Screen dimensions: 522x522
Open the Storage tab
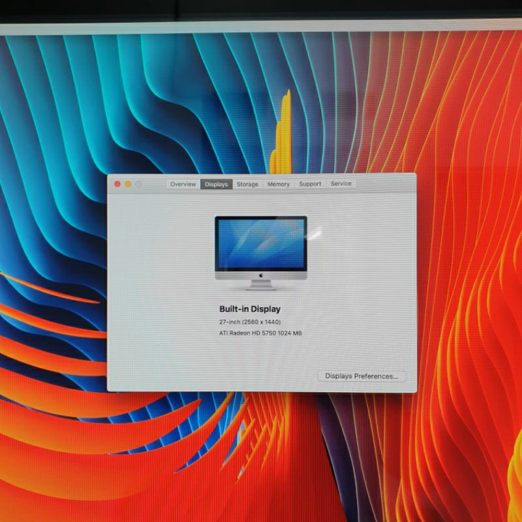(x=247, y=184)
